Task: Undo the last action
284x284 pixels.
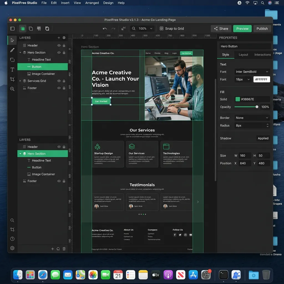Action: coord(105,29)
